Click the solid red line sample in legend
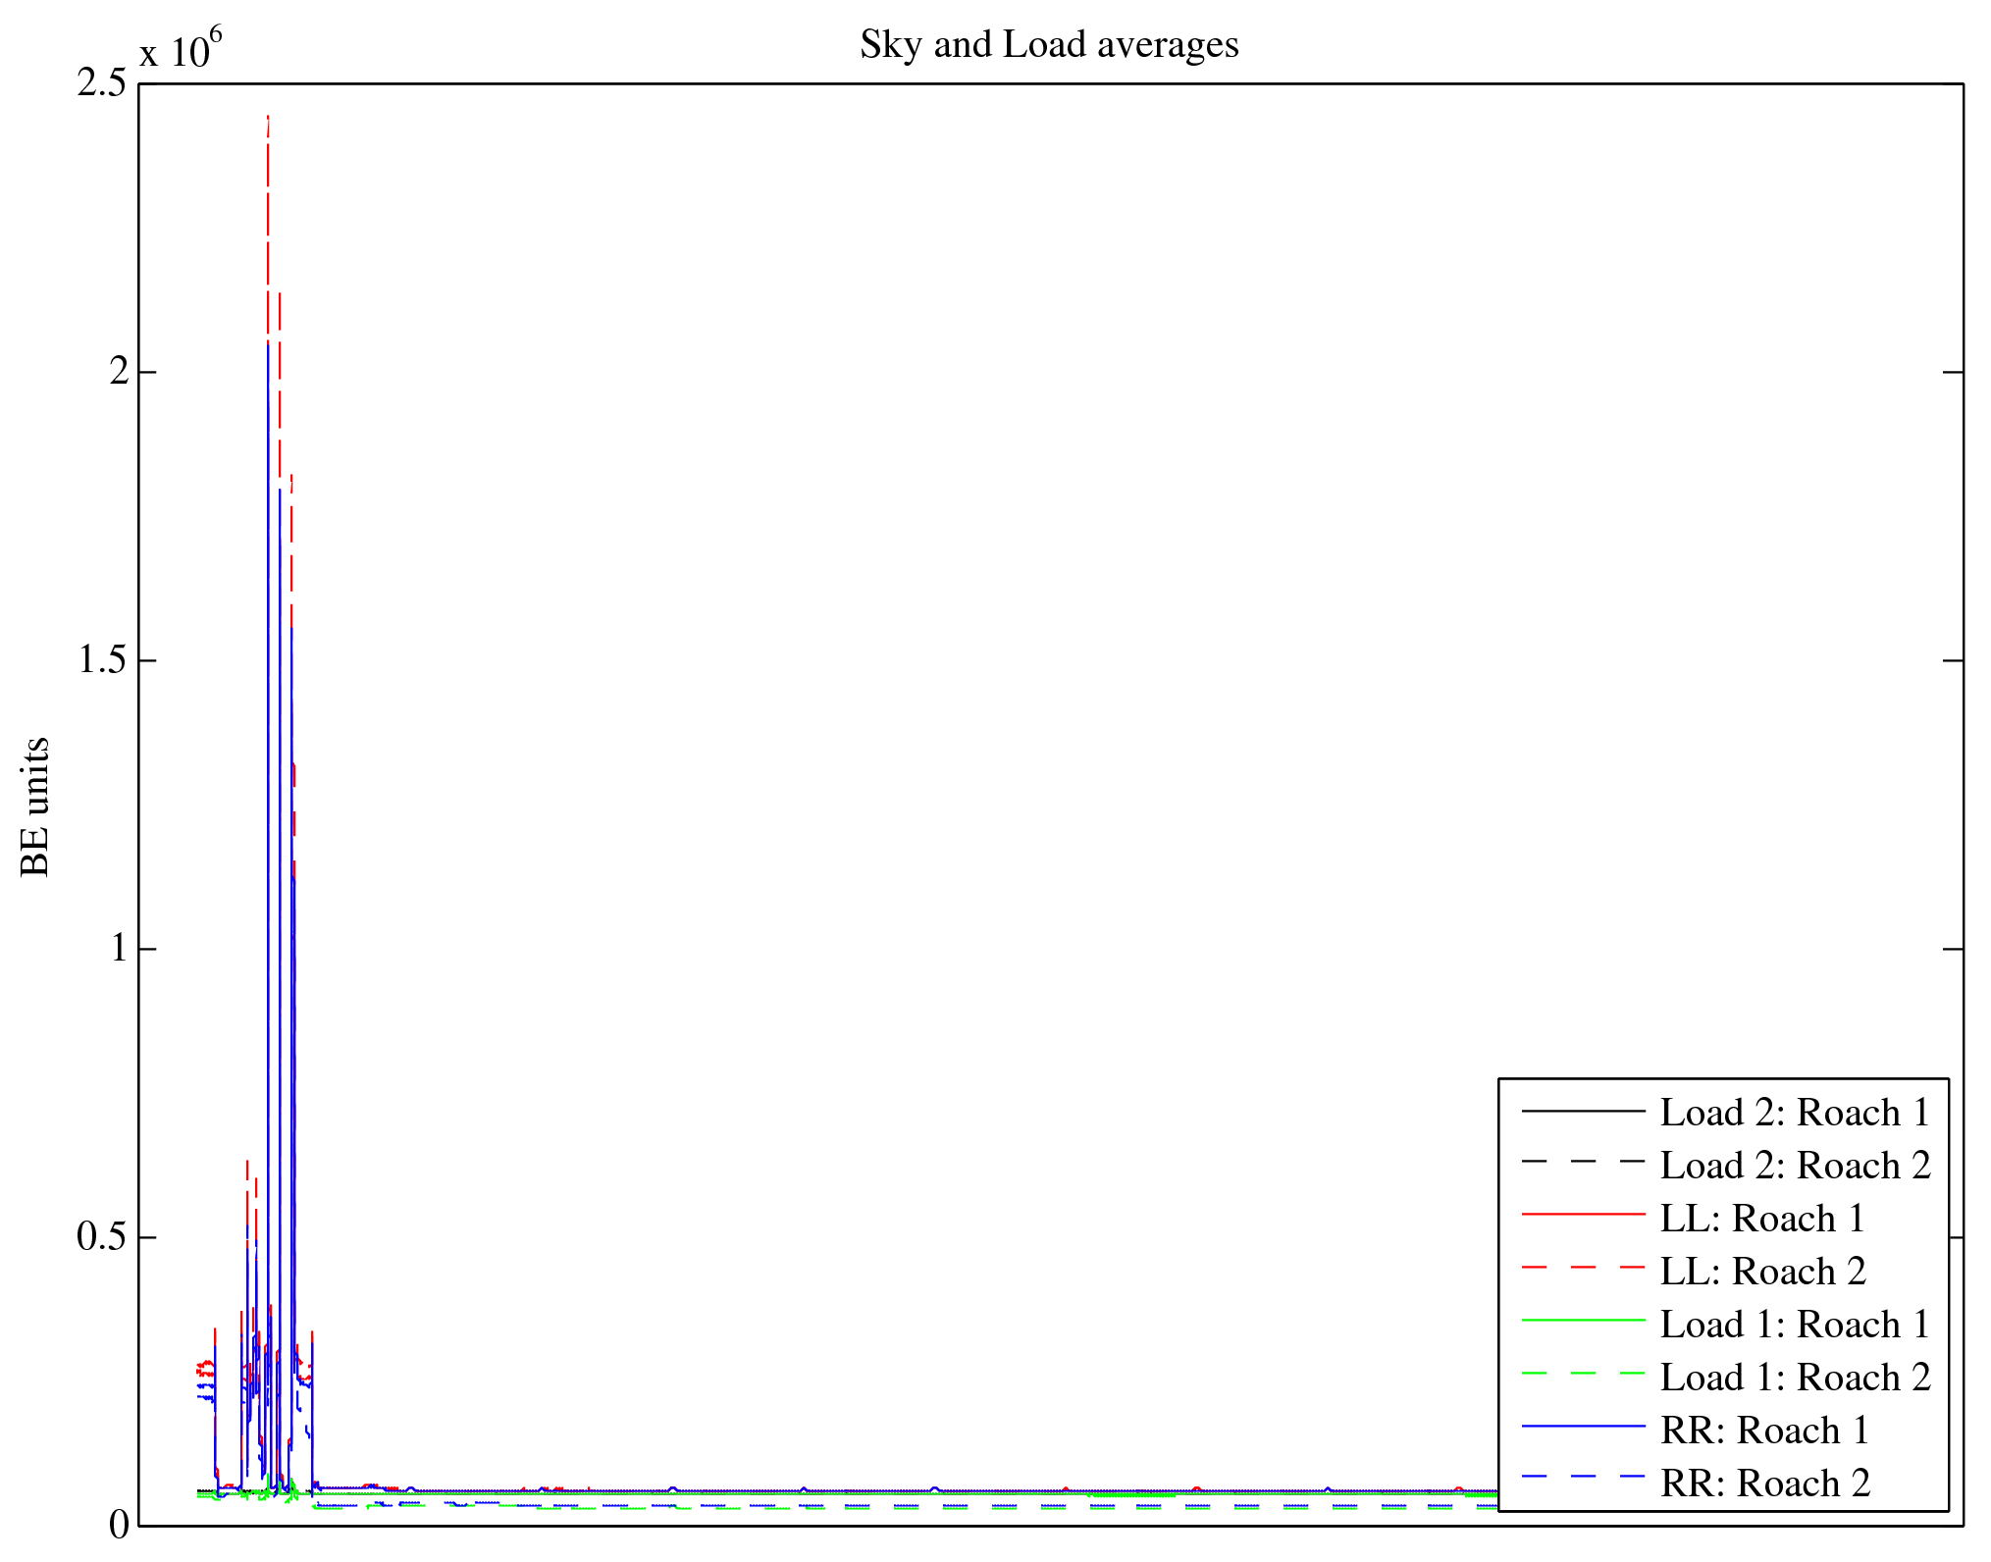This screenshot has height=1562, width=1991. 1582,1215
